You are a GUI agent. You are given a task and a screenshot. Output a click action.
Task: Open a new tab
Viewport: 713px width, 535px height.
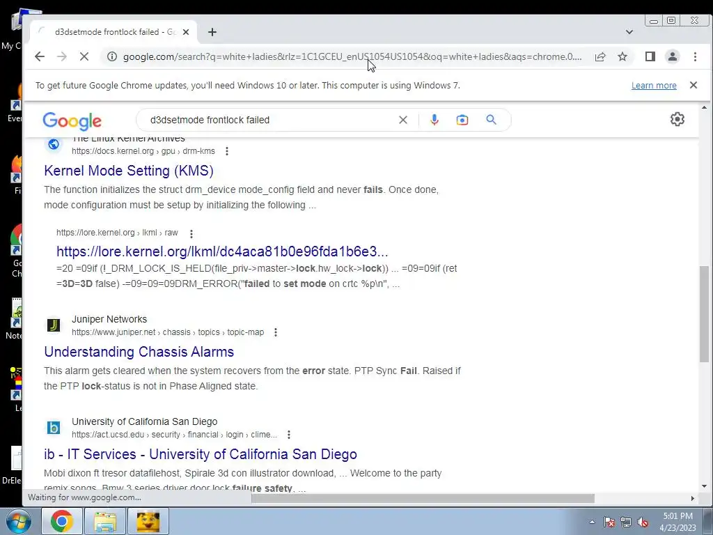[212, 32]
